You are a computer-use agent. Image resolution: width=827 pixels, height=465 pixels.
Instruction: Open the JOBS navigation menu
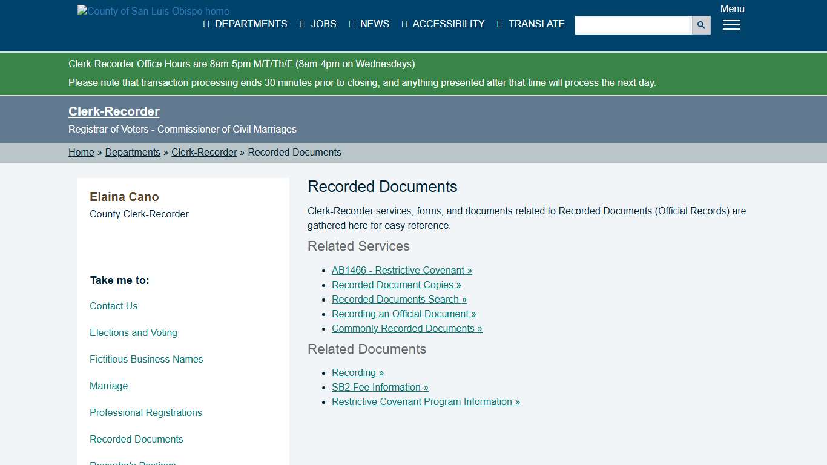[x=323, y=24]
